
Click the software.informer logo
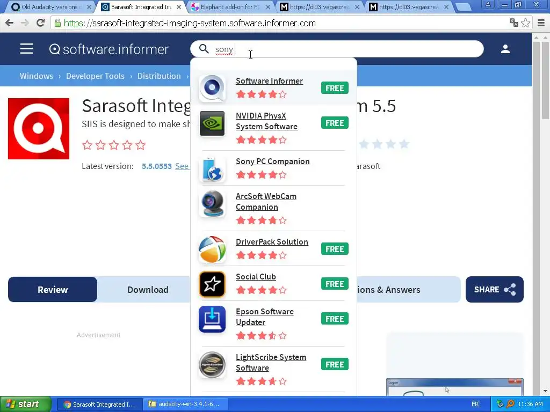coord(108,49)
